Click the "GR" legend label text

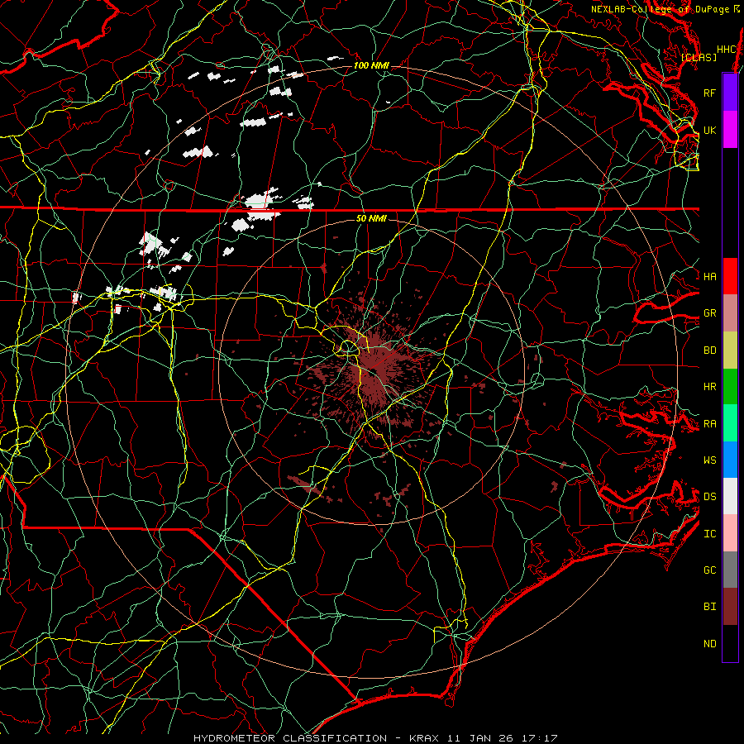[x=710, y=313]
